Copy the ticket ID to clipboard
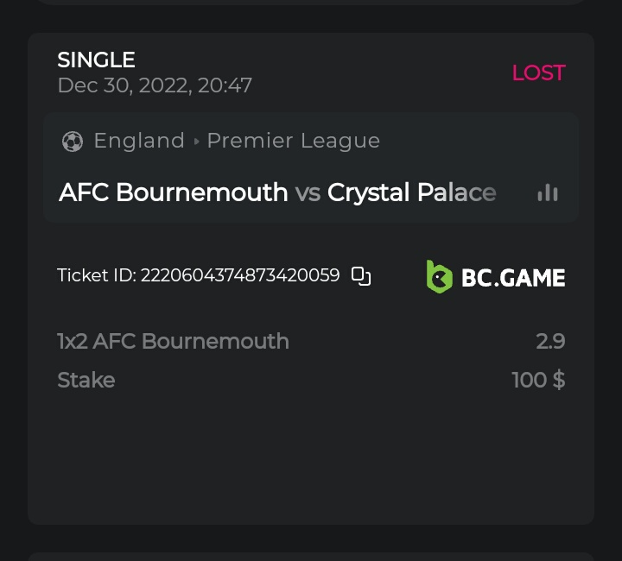Viewport: 622px width, 561px height. 361,276
